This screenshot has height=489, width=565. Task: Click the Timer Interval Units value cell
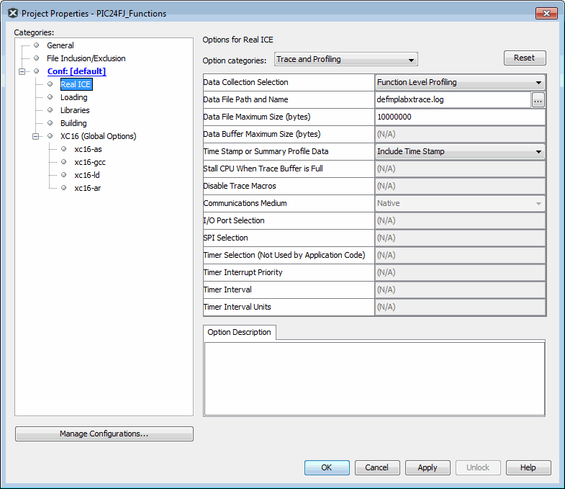tap(460, 308)
